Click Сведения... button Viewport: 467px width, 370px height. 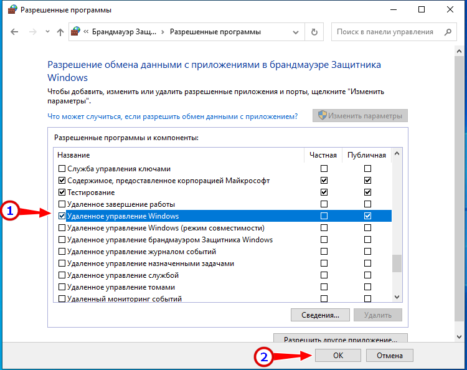(x=320, y=315)
